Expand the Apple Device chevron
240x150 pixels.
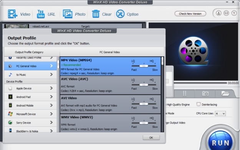click(x=51, y=88)
